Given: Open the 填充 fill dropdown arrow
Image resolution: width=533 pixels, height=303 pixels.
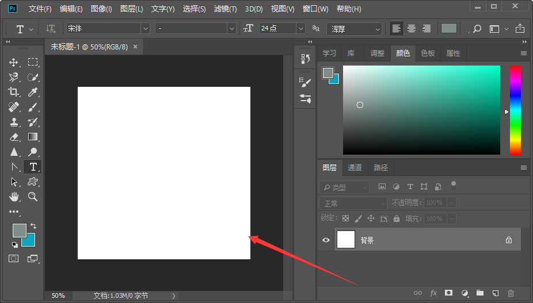Looking at the screenshot, I should (451, 218).
